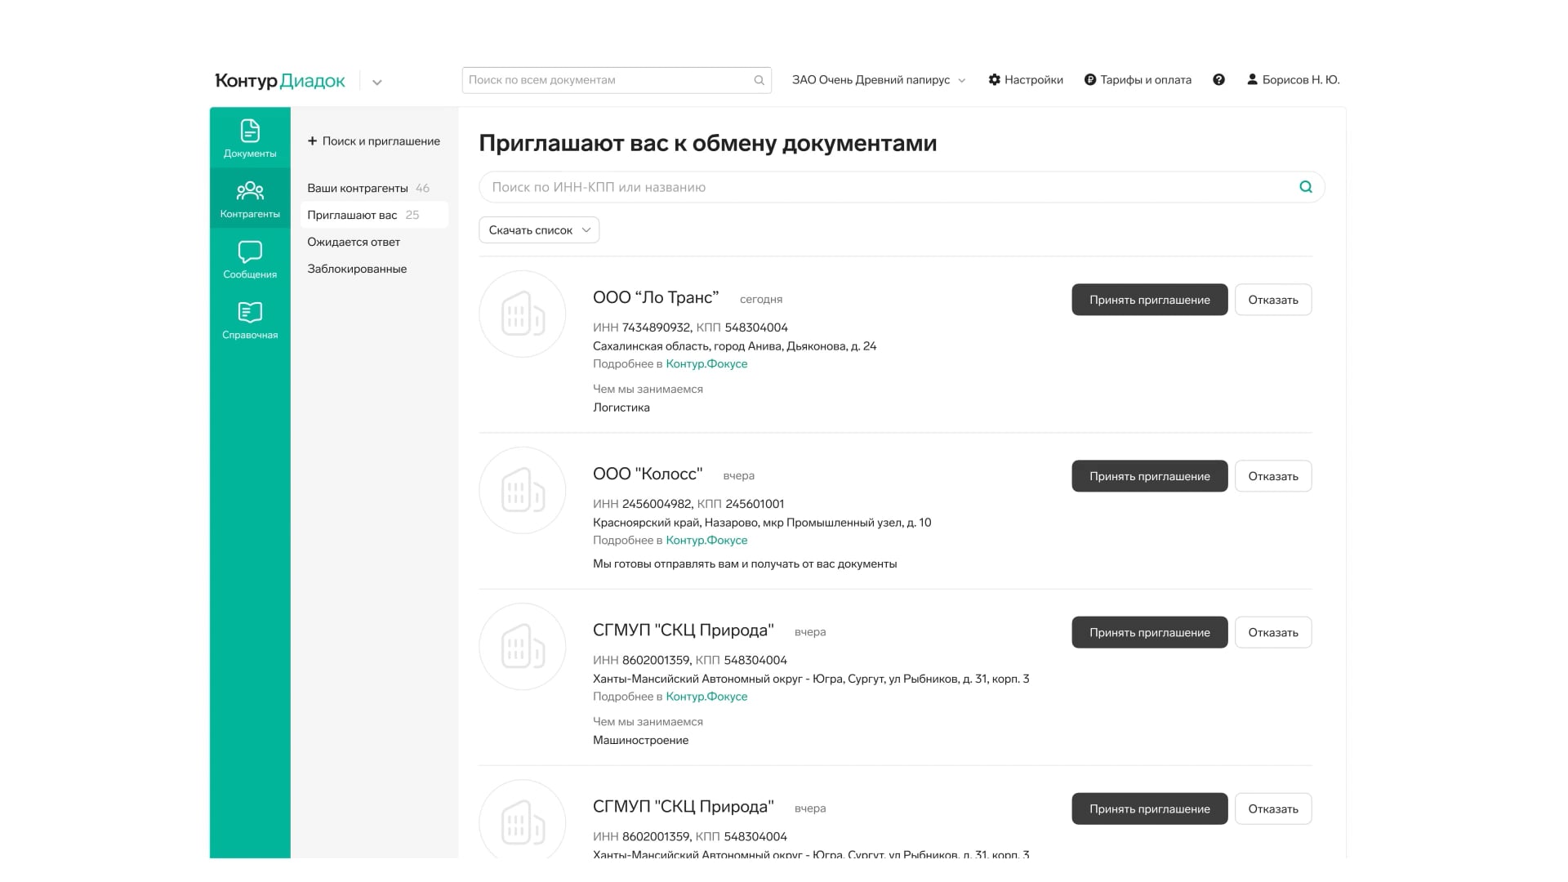1568x882 pixels.
Task: Click the Машиностроение activity description
Action: tap(640, 741)
